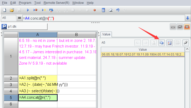
Task: Select the result value row in Value table
Action: coord(143,54)
